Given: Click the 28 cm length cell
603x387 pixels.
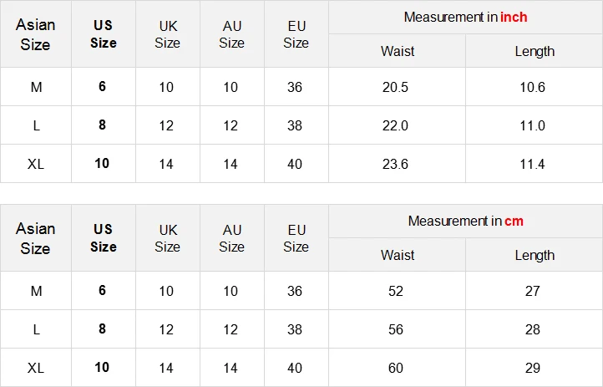Looking at the screenshot, I should point(533,329).
